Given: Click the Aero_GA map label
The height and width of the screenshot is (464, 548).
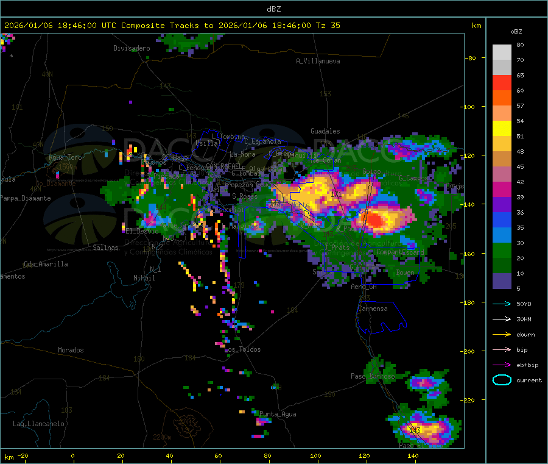Looking at the screenshot, I should pyautogui.click(x=364, y=287).
